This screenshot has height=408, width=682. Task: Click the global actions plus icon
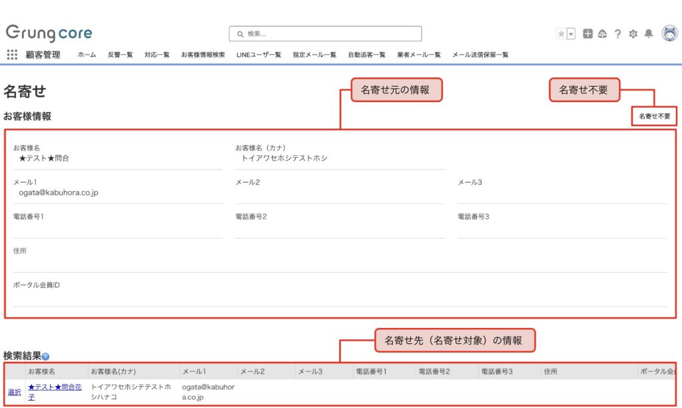[587, 34]
